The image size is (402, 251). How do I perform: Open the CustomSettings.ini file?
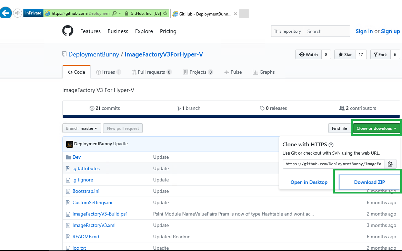click(92, 202)
